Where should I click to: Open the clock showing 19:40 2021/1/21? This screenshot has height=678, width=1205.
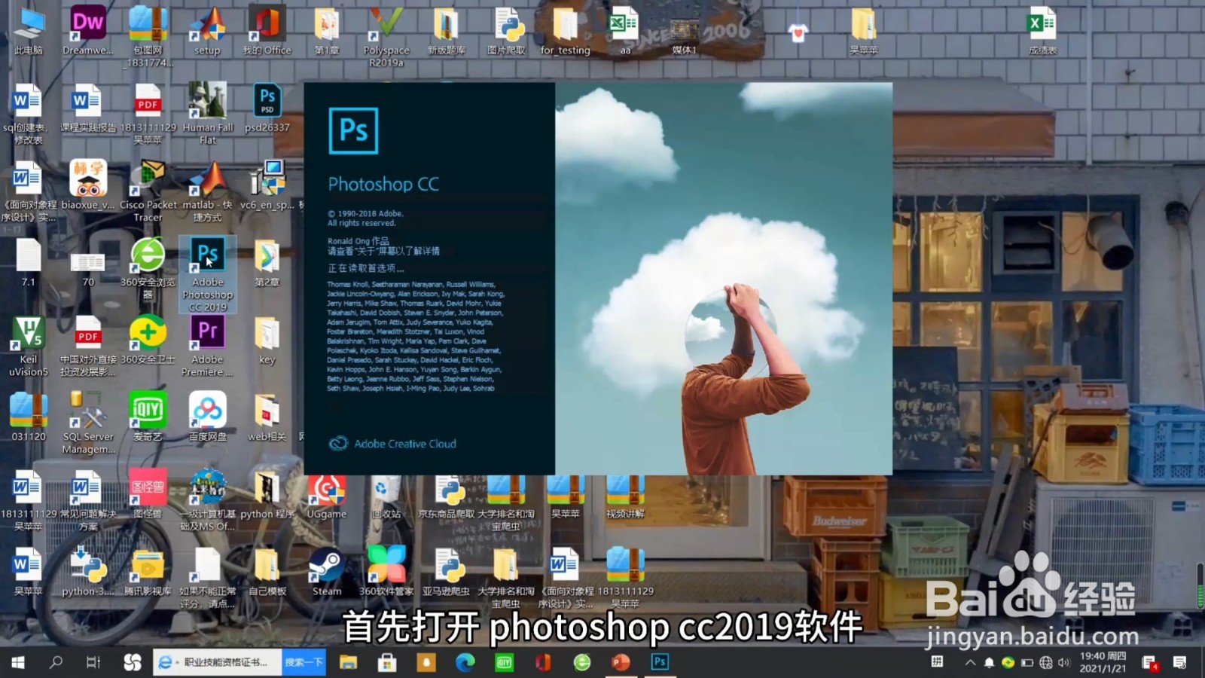coord(1103,662)
